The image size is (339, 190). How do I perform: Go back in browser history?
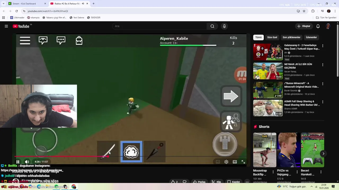pos(4,11)
